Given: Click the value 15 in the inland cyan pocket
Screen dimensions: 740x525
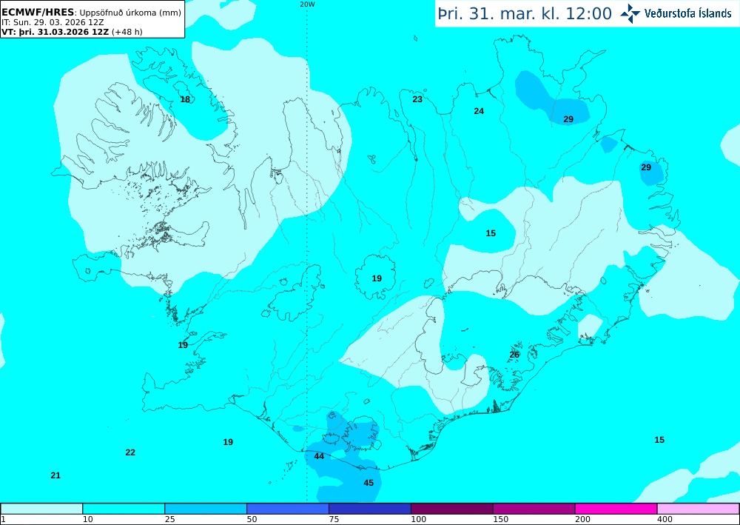Looking at the screenshot, I should click(x=491, y=233).
